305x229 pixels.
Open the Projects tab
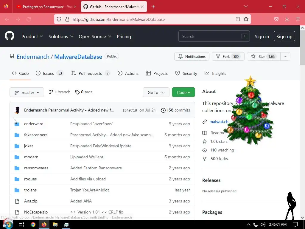click(x=157, y=73)
